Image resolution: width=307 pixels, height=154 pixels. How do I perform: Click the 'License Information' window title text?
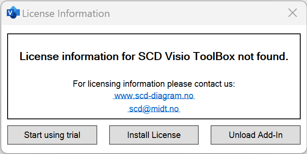pos(66,14)
